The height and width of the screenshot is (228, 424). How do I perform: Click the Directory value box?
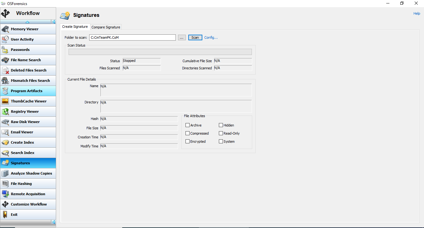176,106
